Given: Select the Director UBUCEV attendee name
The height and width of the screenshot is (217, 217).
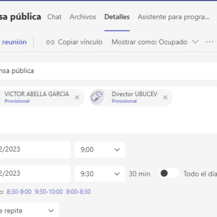Looking at the screenshot, I should [135, 94].
